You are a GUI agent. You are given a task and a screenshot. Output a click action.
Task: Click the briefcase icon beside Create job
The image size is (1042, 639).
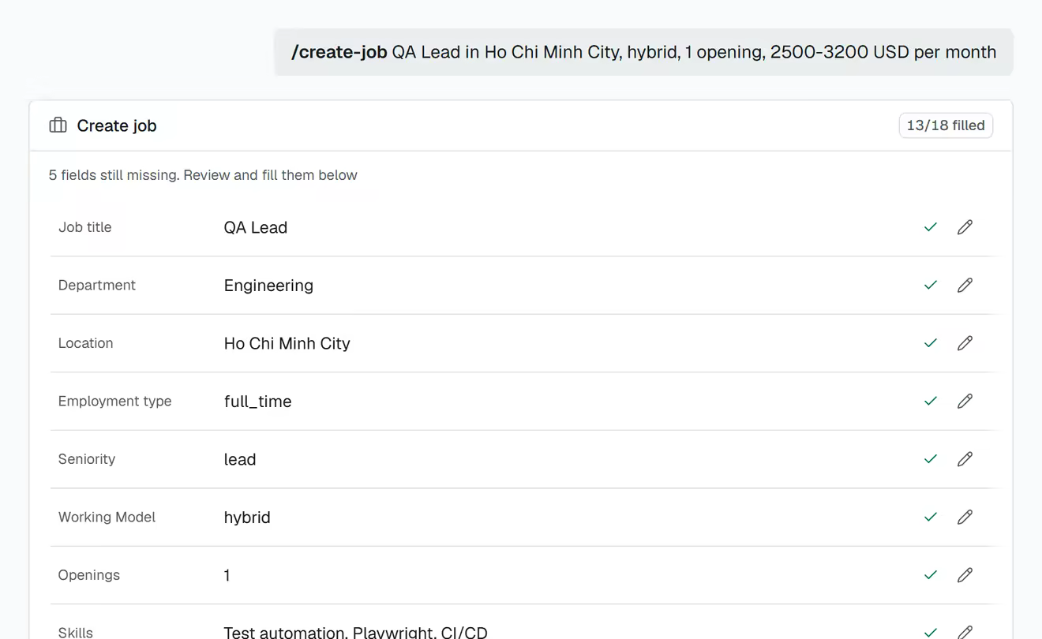coord(58,125)
